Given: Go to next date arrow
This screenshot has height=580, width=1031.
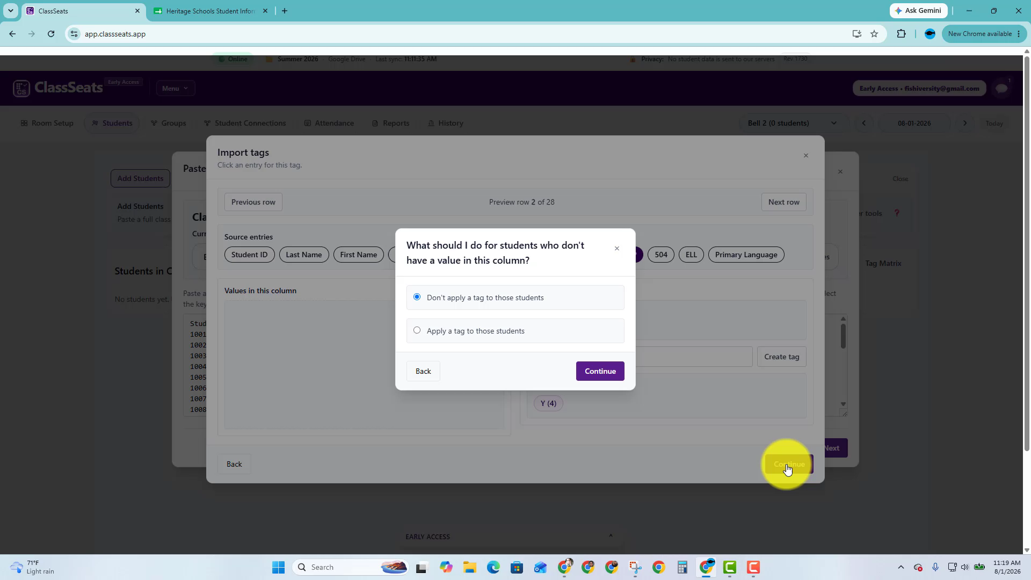Looking at the screenshot, I should pos(965,123).
